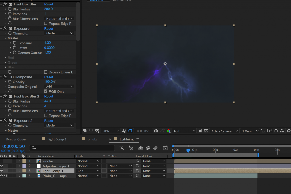Click the stopwatch next to Blur Radius 200.0
Screen dimensions: 291x194
[x=10, y=9]
